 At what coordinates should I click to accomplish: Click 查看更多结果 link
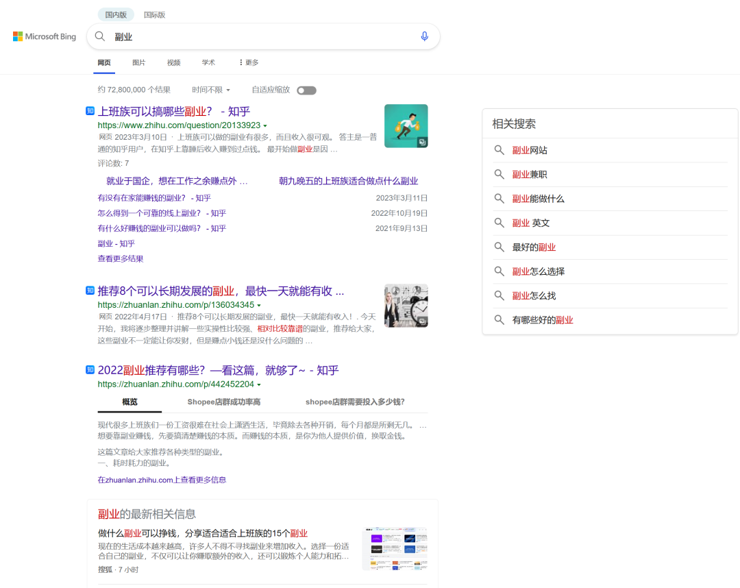[x=121, y=258]
